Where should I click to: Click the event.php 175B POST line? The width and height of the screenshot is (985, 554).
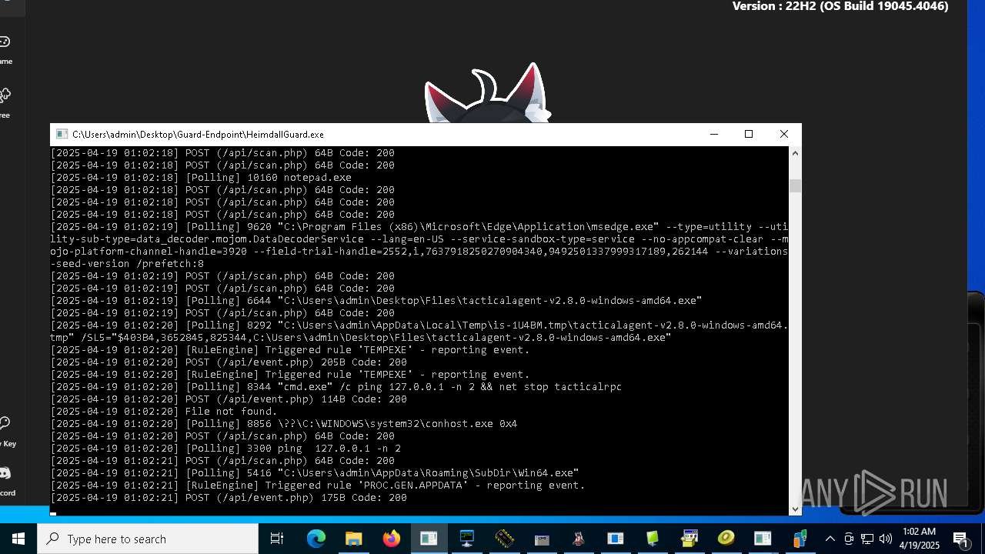229,498
